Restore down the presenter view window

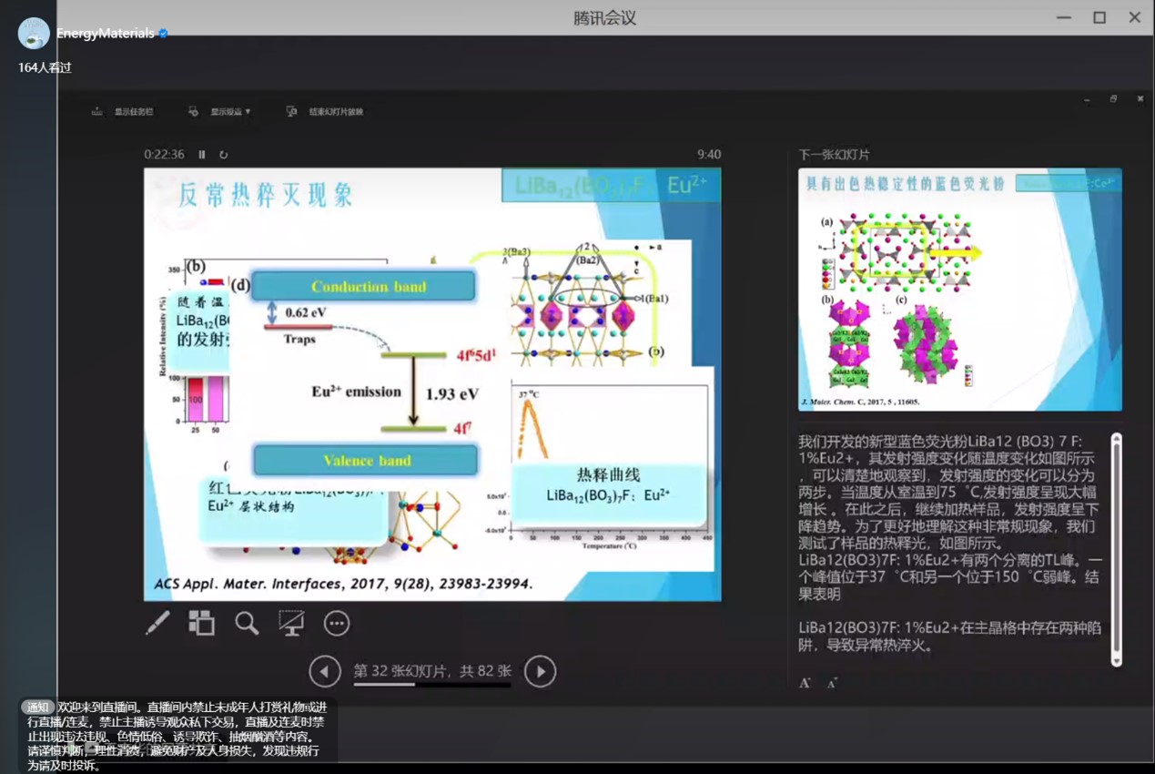tap(1113, 99)
